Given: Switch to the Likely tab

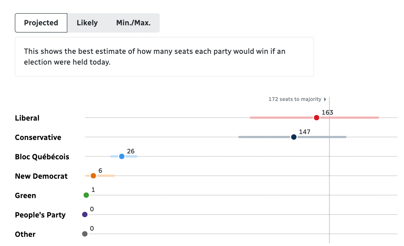Looking at the screenshot, I should point(87,23).
